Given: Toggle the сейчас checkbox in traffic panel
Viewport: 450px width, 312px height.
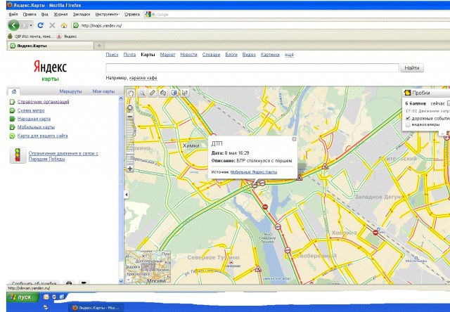Looking at the screenshot, I should click(447, 103).
